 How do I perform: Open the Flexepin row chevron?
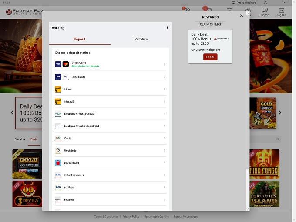click(x=165, y=199)
